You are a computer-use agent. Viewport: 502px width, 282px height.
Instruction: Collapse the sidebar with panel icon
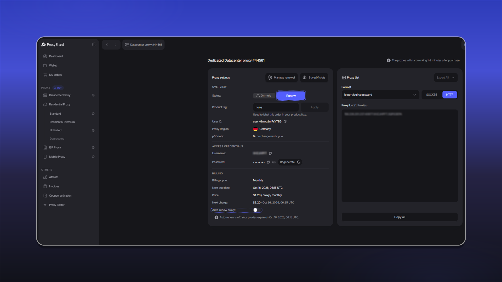[94, 45]
